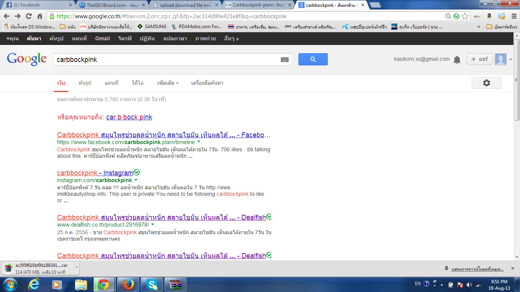520x292 pixels.
Task: Switch to the ThaiSEOBoard.com tab
Action: 112,5
